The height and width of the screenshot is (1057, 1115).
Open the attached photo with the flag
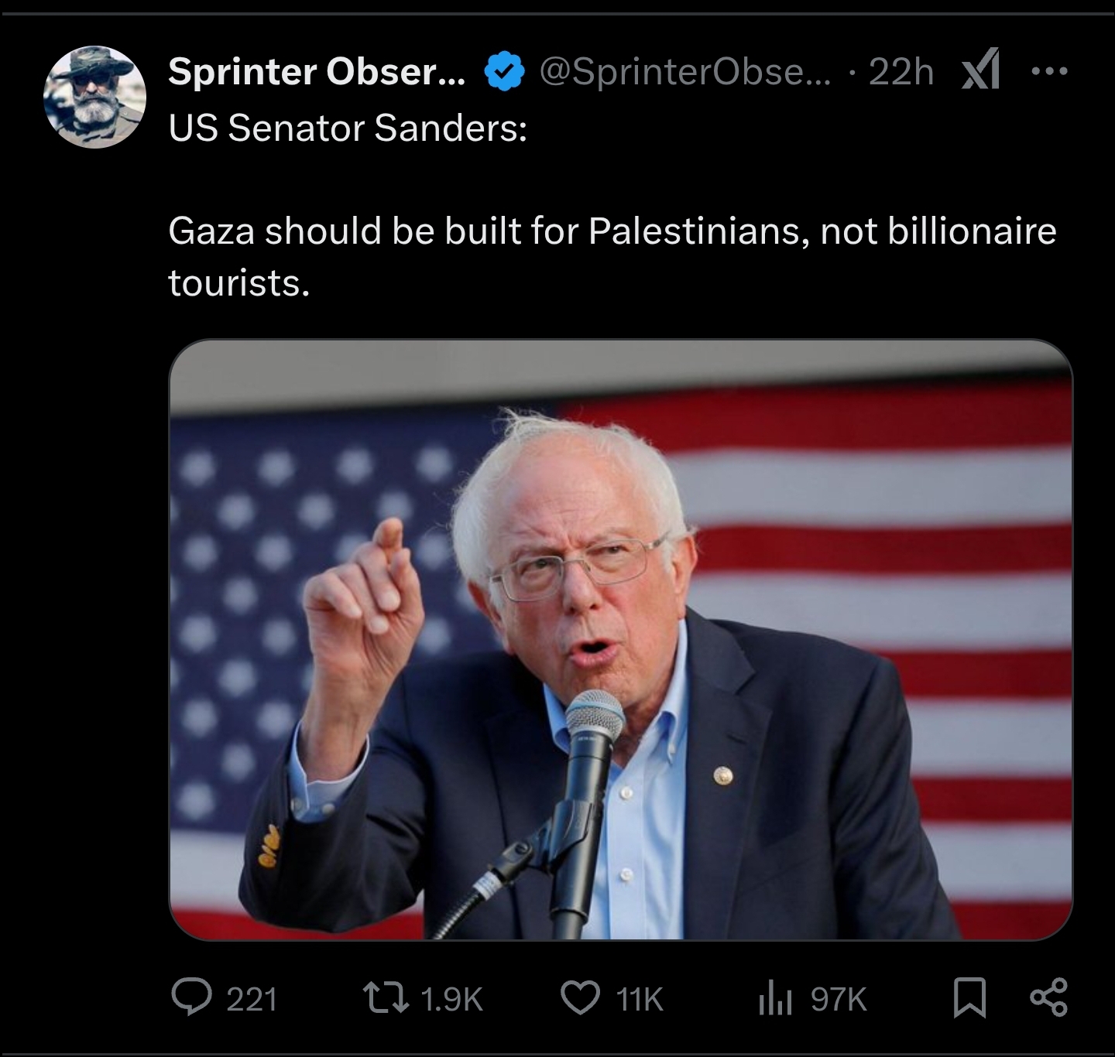coord(620,639)
